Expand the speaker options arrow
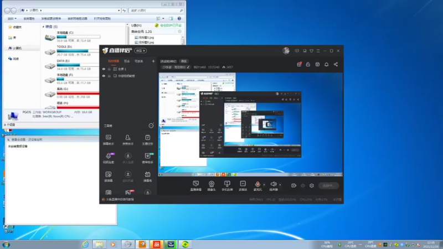Image resolution: width=443 pixels, height=249 pixels. point(280,185)
